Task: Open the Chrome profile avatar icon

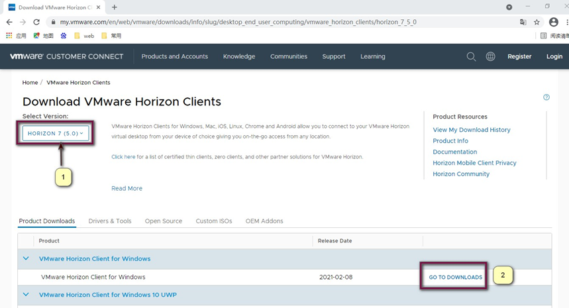Action: pyautogui.click(x=554, y=22)
